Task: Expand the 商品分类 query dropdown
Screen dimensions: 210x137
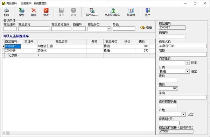Action: (109, 29)
